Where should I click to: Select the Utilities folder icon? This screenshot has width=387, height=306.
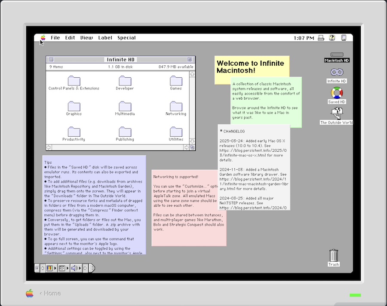tap(176, 132)
